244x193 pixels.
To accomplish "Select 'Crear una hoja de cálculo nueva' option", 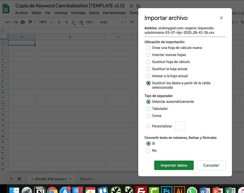I will pos(148,48).
